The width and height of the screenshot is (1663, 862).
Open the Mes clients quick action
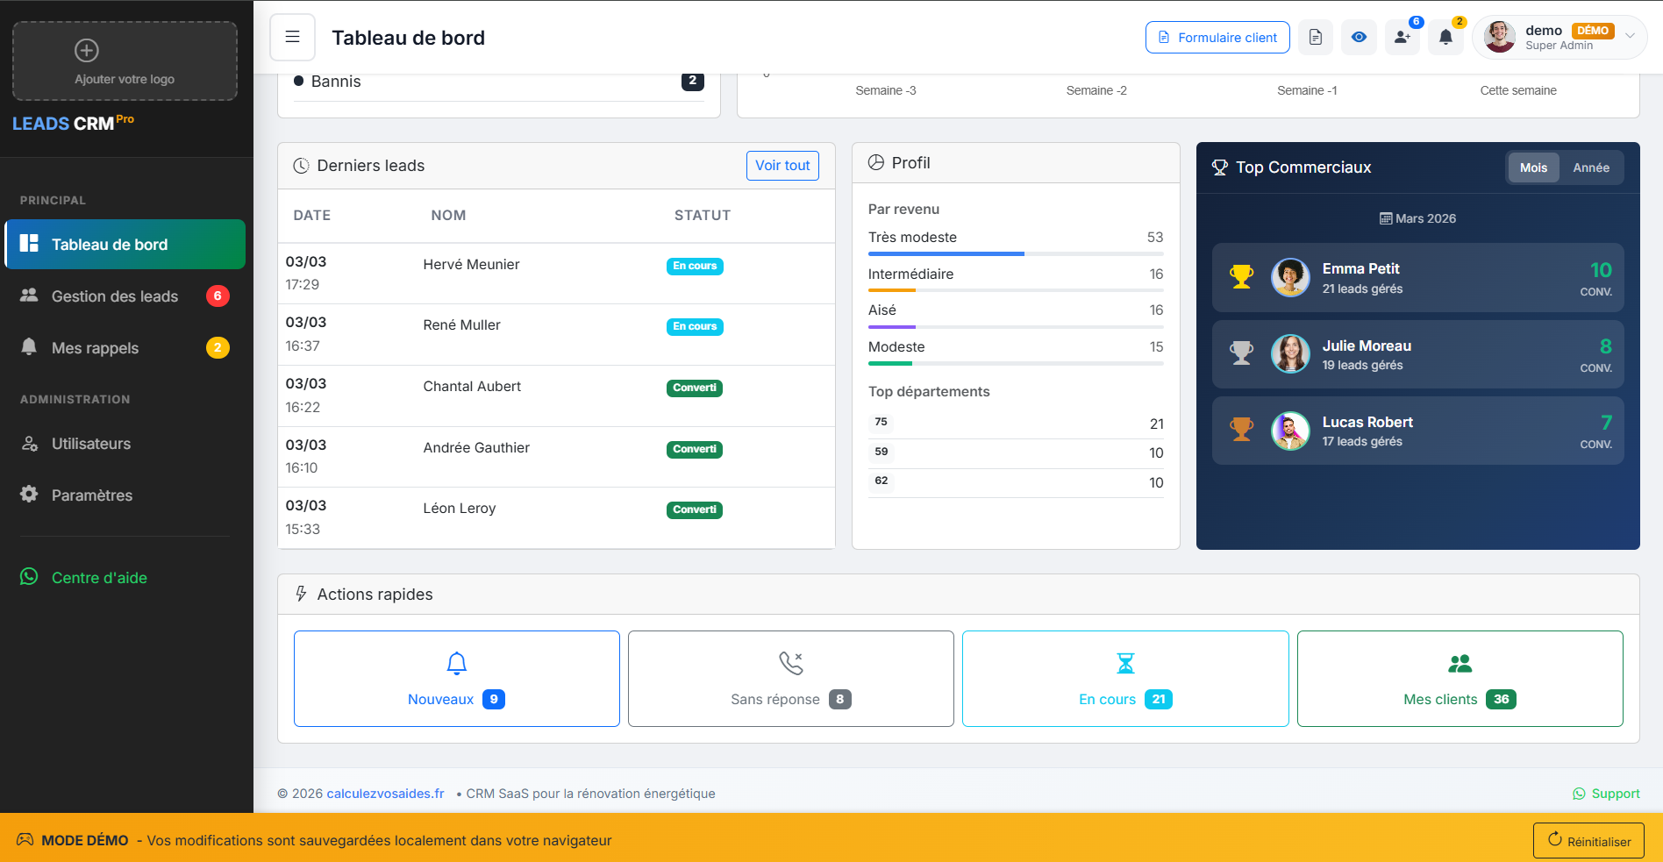[1460, 679]
